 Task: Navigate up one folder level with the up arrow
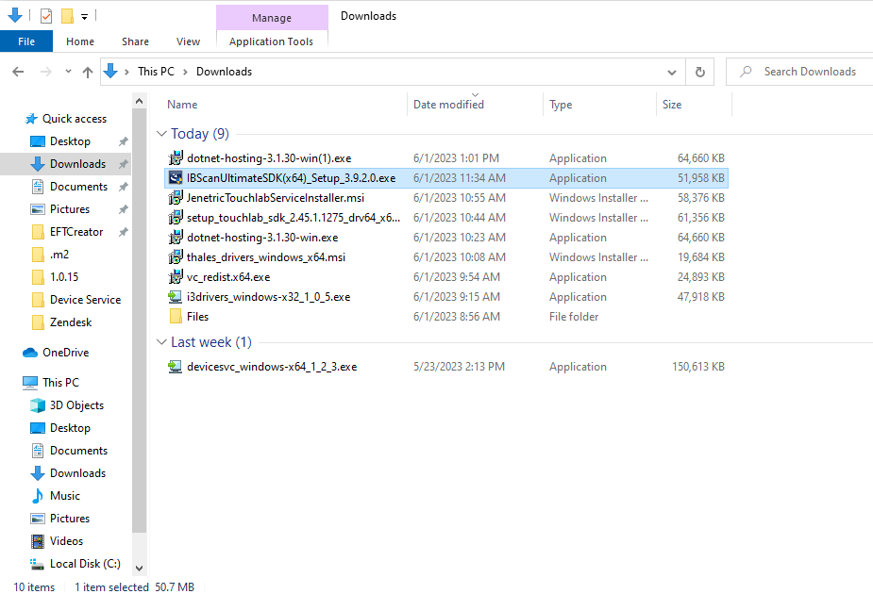coord(87,71)
